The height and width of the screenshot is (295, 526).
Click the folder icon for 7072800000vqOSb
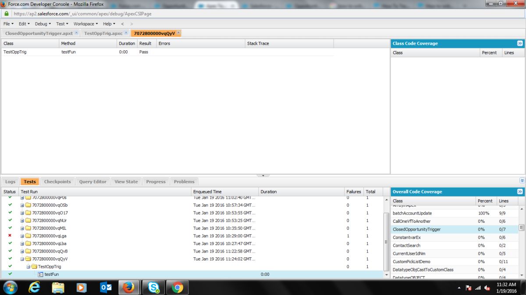pos(28,205)
